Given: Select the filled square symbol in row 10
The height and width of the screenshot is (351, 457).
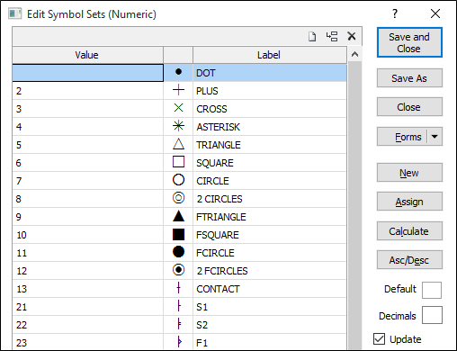Looking at the screenshot, I should click(x=178, y=234).
